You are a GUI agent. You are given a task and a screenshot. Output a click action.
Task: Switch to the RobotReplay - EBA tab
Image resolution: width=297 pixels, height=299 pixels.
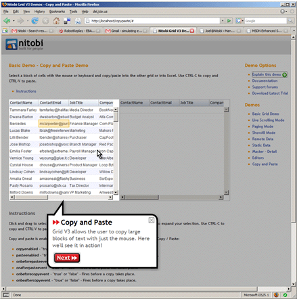point(79,31)
